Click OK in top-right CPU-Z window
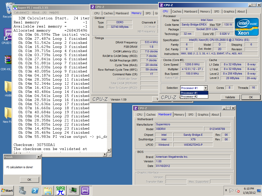262x196 pixels. pos(251,97)
